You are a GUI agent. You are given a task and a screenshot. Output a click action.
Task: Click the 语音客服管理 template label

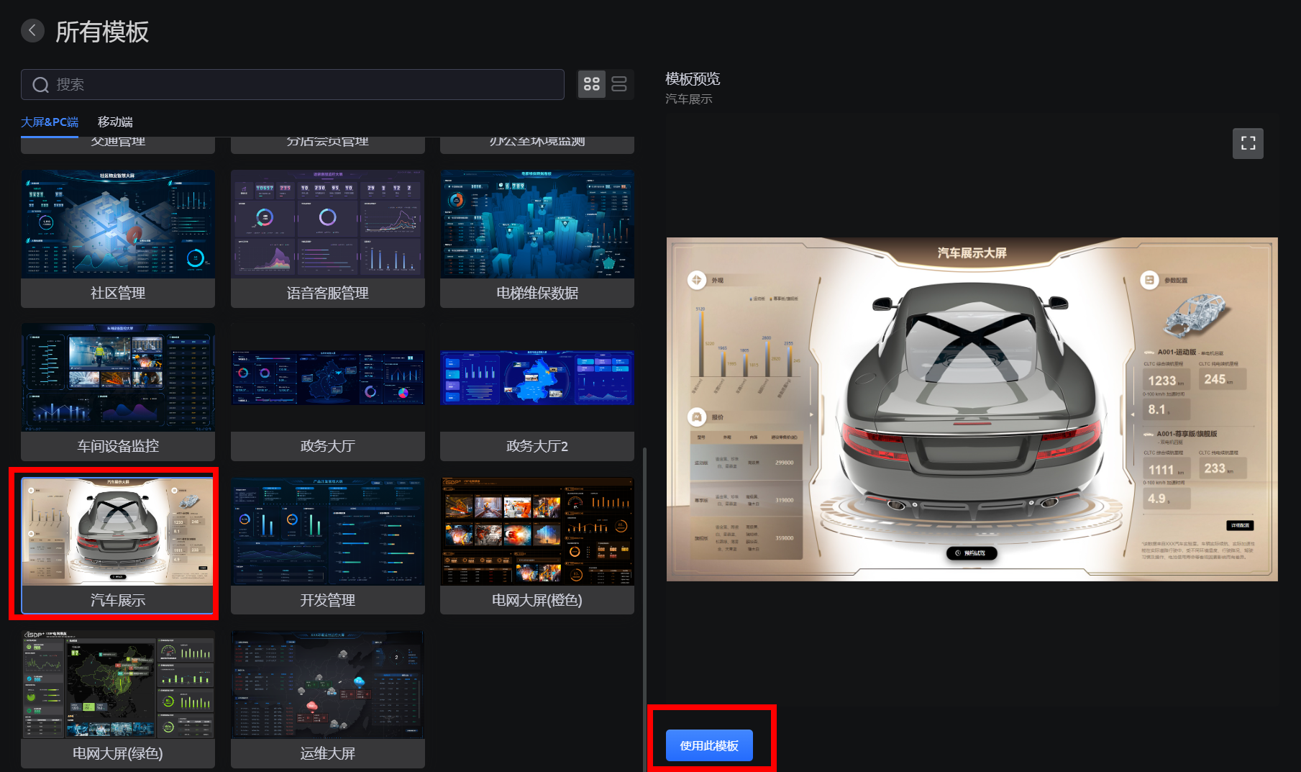[x=328, y=293]
